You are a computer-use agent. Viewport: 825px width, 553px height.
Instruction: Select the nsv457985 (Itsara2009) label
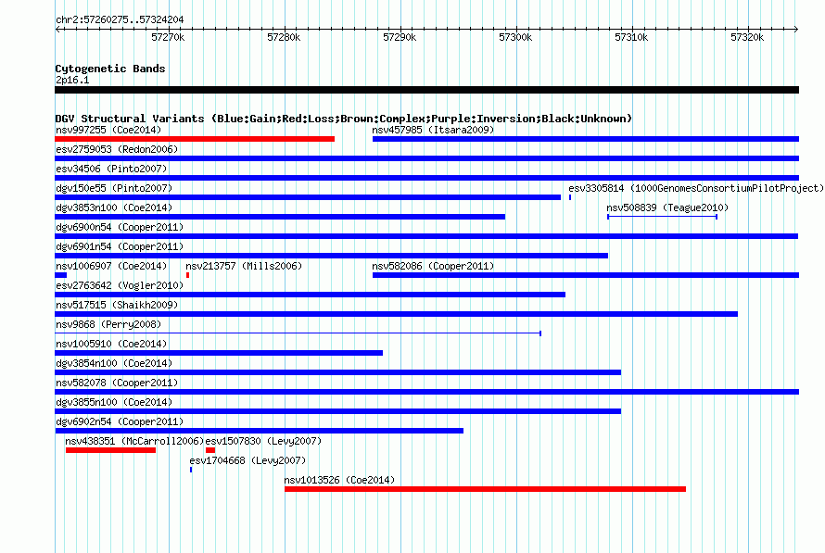[x=433, y=130]
